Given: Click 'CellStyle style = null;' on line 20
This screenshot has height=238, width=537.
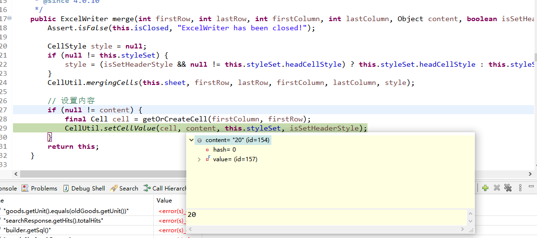Looking at the screenshot, I should (x=97, y=46).
